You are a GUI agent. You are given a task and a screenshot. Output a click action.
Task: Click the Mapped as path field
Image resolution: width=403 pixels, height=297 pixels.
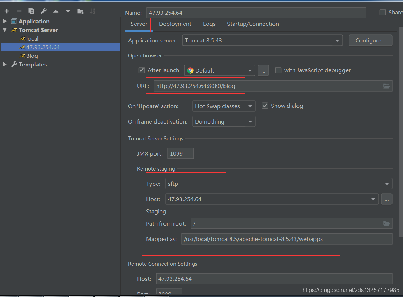(x=287, y=239)
